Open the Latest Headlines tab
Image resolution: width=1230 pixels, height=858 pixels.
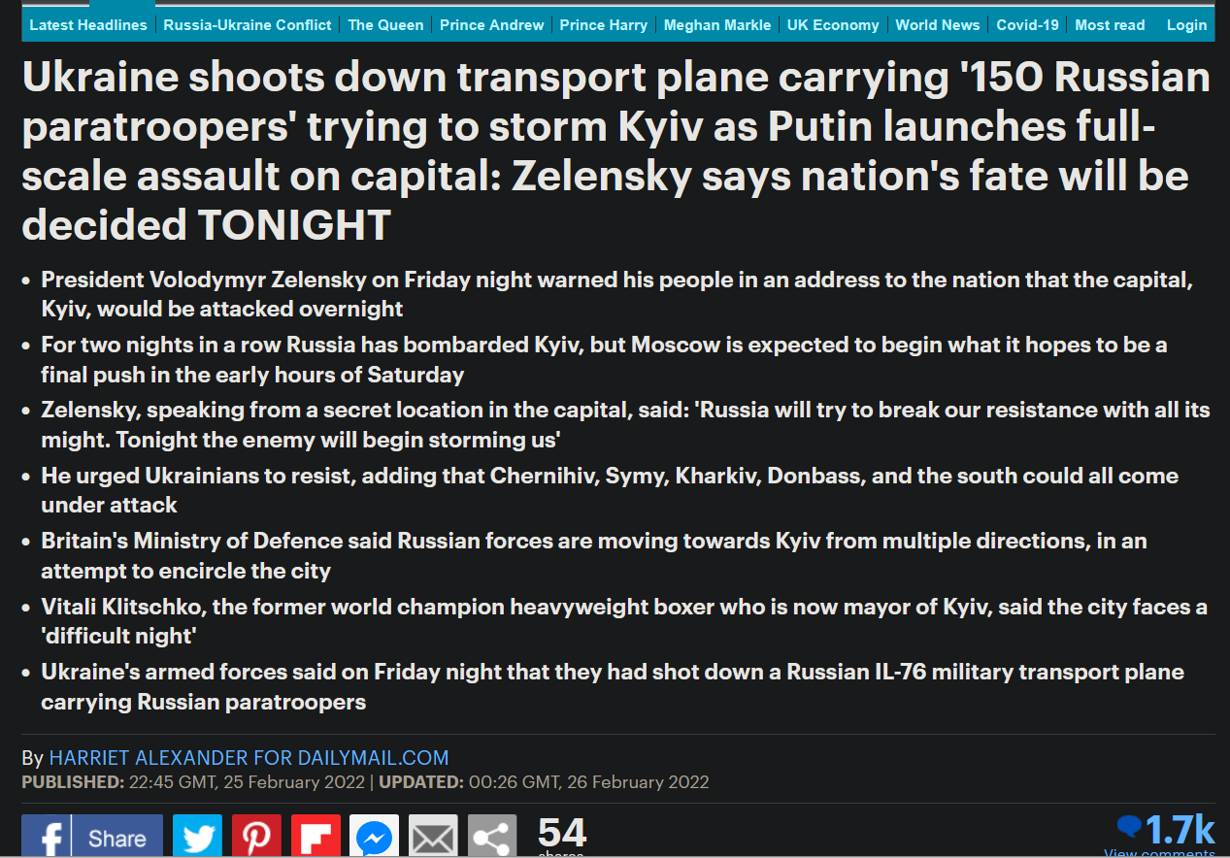tap(88, 25)
